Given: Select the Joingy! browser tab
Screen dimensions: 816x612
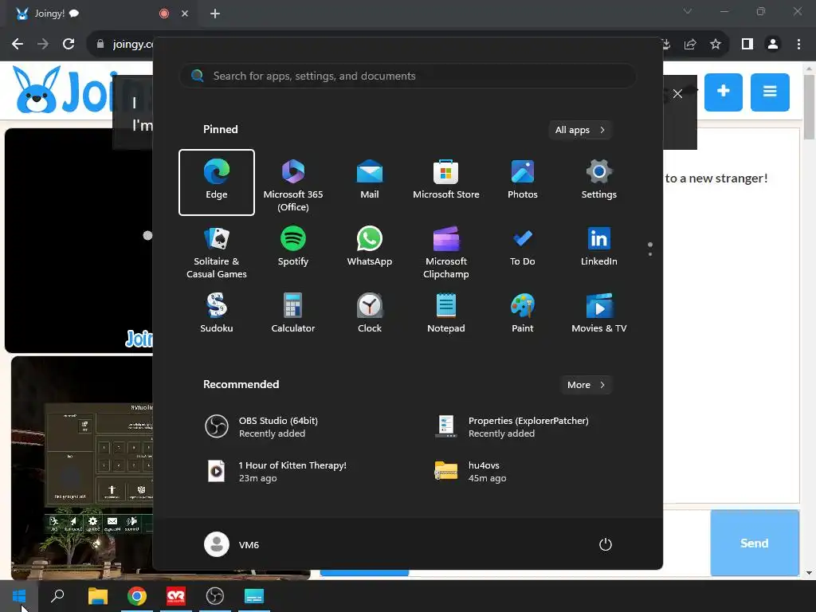Looking at the screenshot, I should [x=99, y=14].
